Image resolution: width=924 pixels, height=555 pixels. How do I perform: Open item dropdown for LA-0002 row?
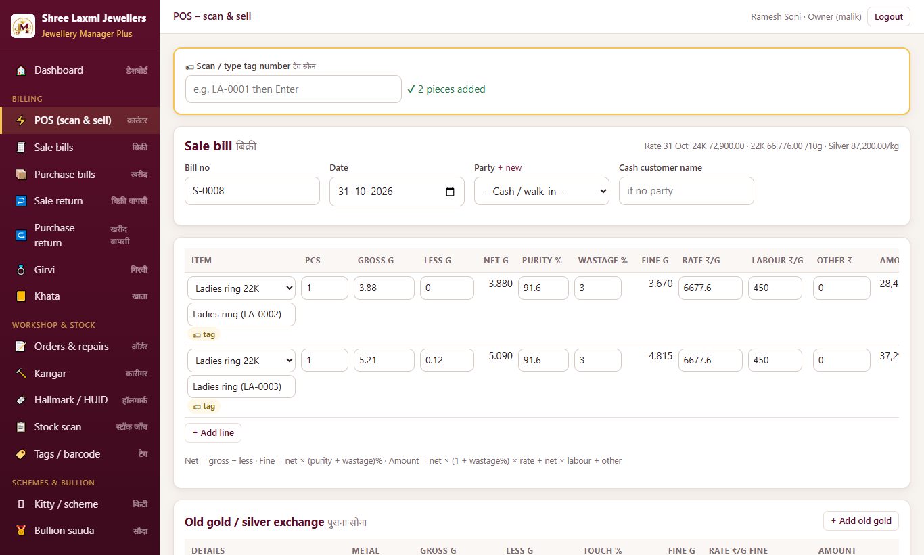pos(241,288)
